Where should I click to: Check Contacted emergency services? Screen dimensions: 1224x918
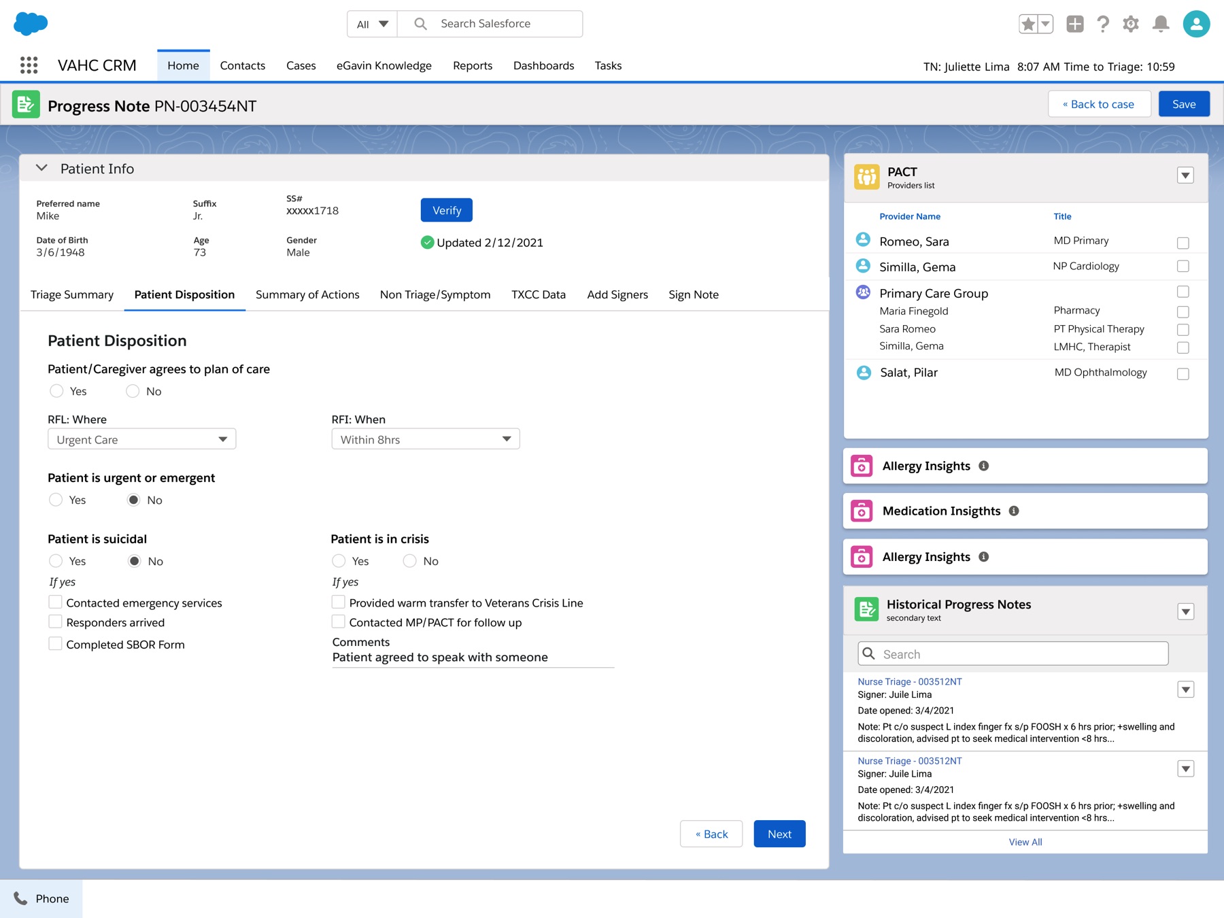pyautogui.click(x=55, y=602)
